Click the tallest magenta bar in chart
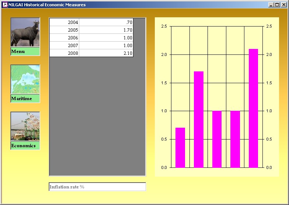289x205 pixels. [253, 108]
